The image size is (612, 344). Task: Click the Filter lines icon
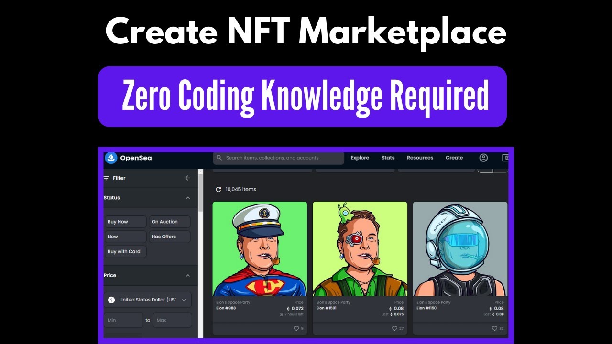107,178
